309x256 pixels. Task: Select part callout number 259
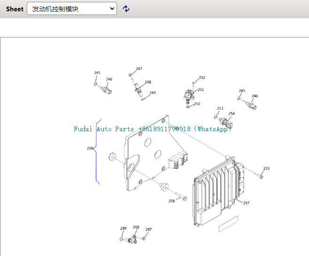point(90,148)
